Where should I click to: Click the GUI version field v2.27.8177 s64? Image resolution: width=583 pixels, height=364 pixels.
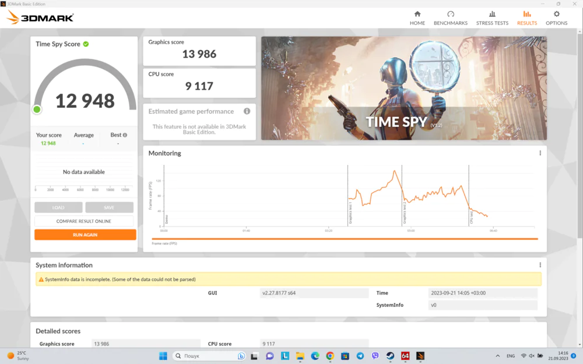click(314, 293)
